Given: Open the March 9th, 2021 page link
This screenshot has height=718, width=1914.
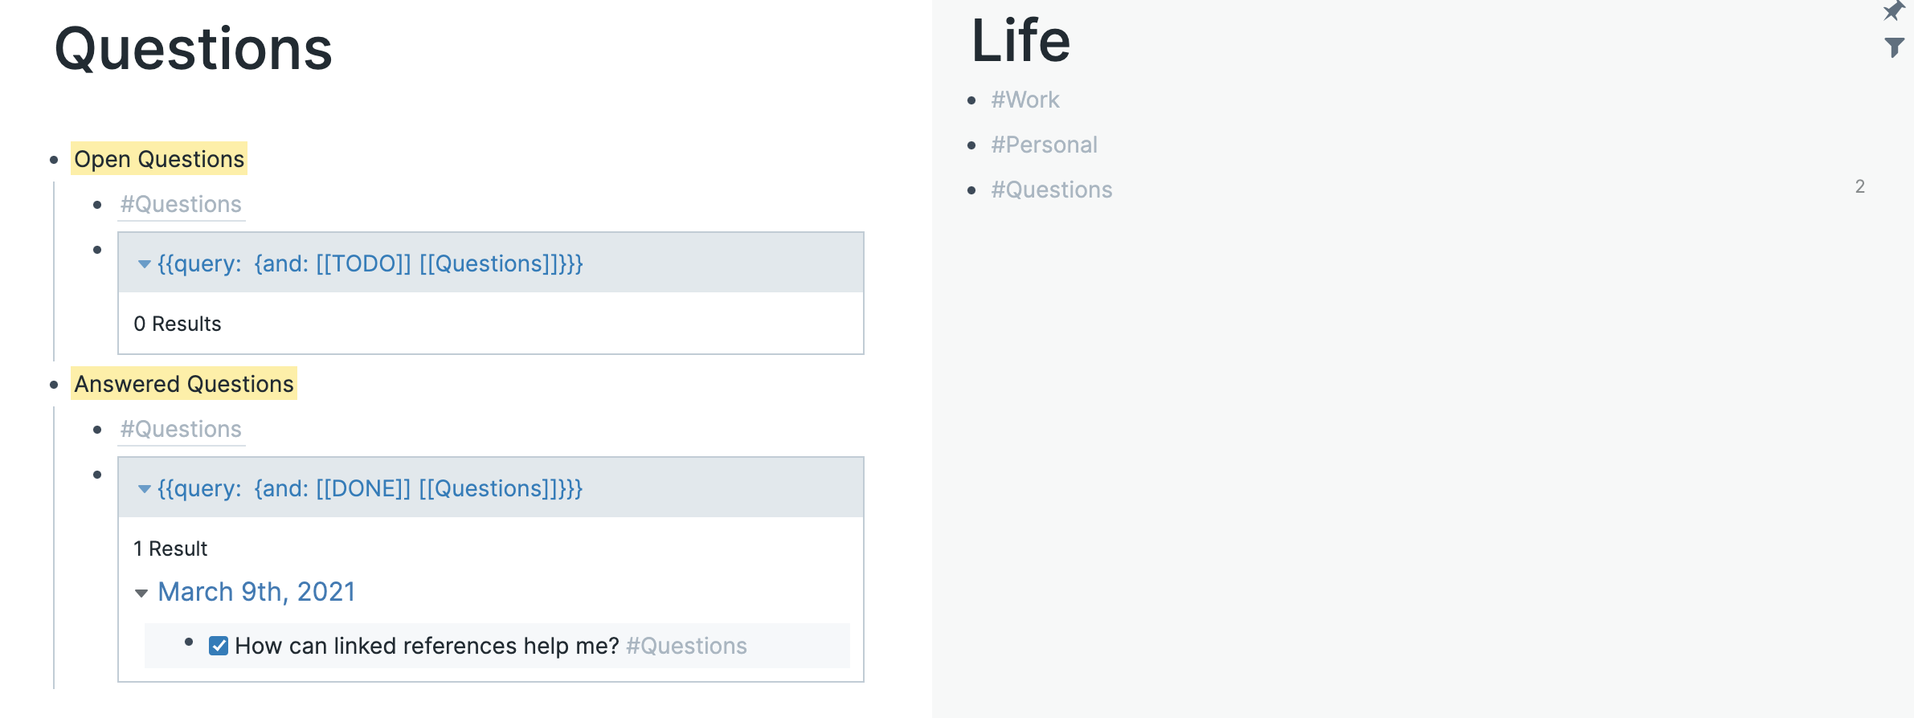Looking at the screenshot, I should click(257, 592).
